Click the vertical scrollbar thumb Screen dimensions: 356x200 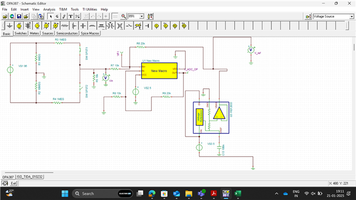click(x=354, y=47)
